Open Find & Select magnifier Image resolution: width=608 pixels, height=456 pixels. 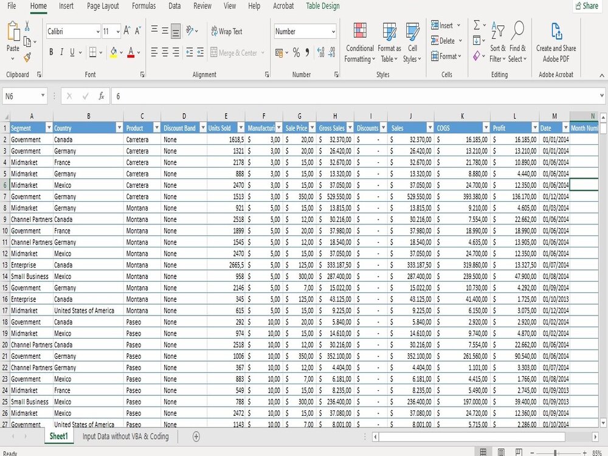(517, 42)
